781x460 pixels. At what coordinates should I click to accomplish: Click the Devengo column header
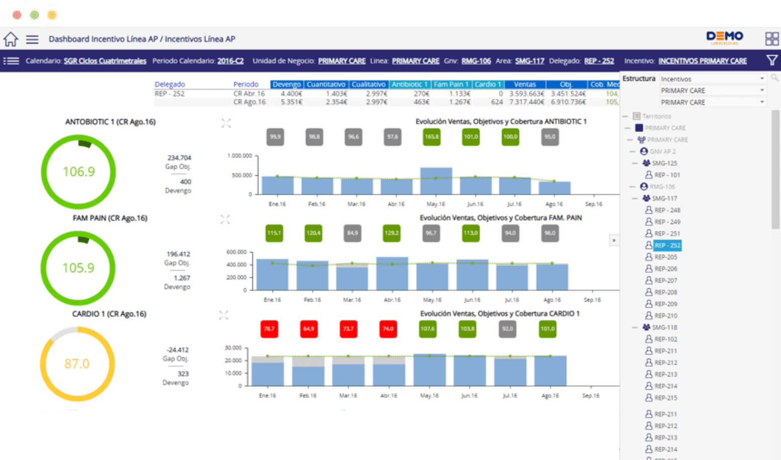click(287, 84)
